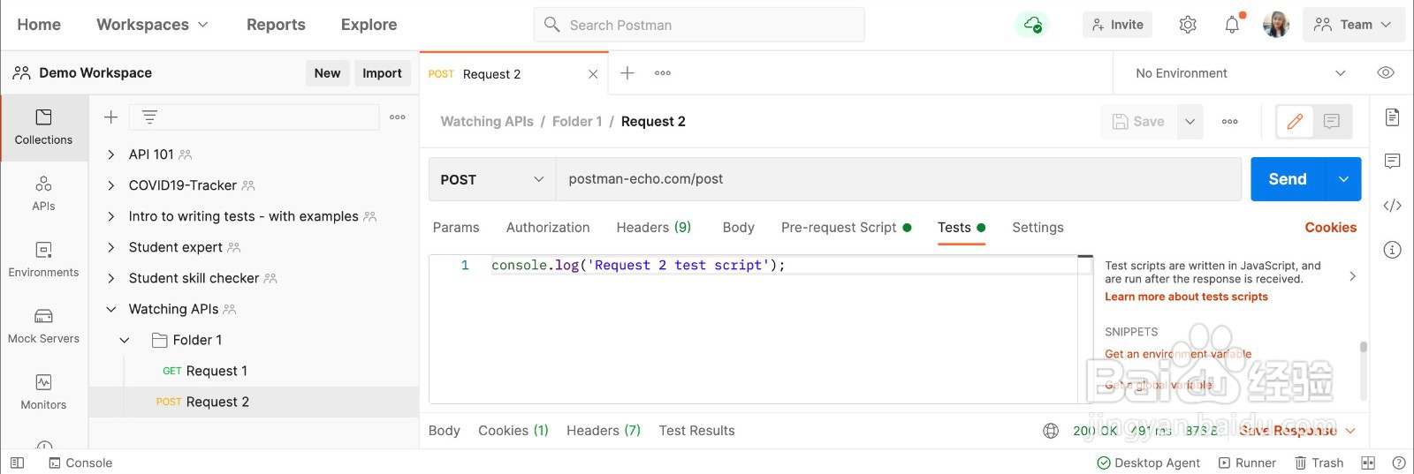Open the No Environment selector

pos(1240,73)
